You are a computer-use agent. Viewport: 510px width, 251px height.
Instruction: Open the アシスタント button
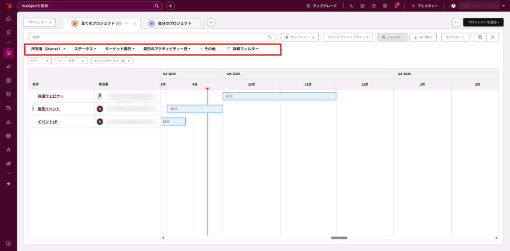point(424,6)
